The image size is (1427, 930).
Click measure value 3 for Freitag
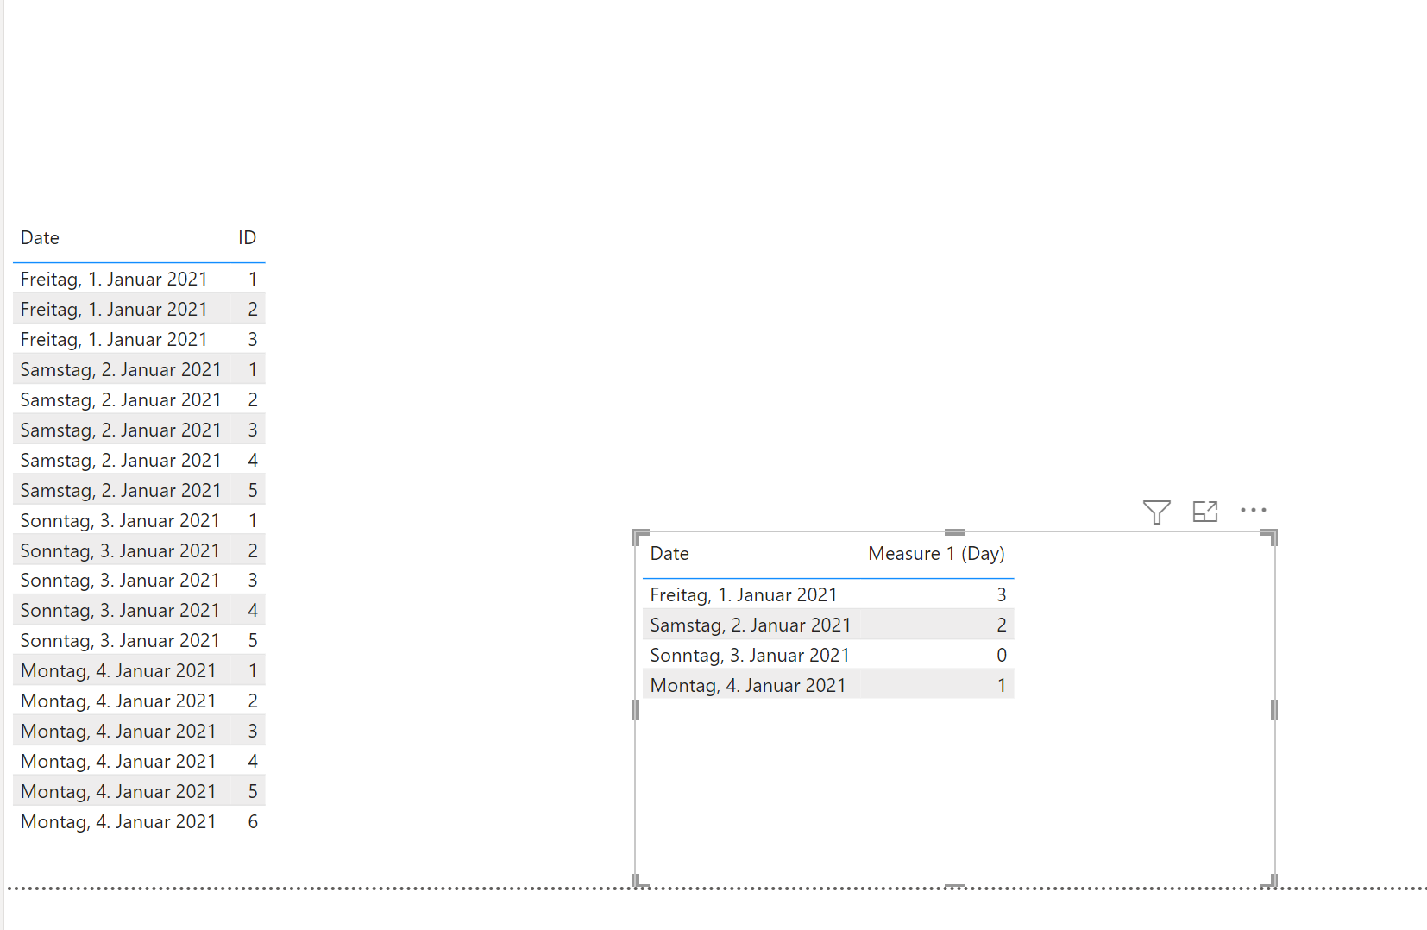pos(1002,594)
